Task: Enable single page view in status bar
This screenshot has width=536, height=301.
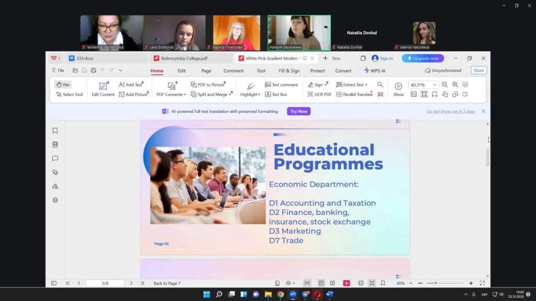Action: click(321, 283)
